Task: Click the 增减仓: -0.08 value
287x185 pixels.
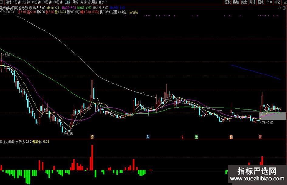Action: pos(41,142)
